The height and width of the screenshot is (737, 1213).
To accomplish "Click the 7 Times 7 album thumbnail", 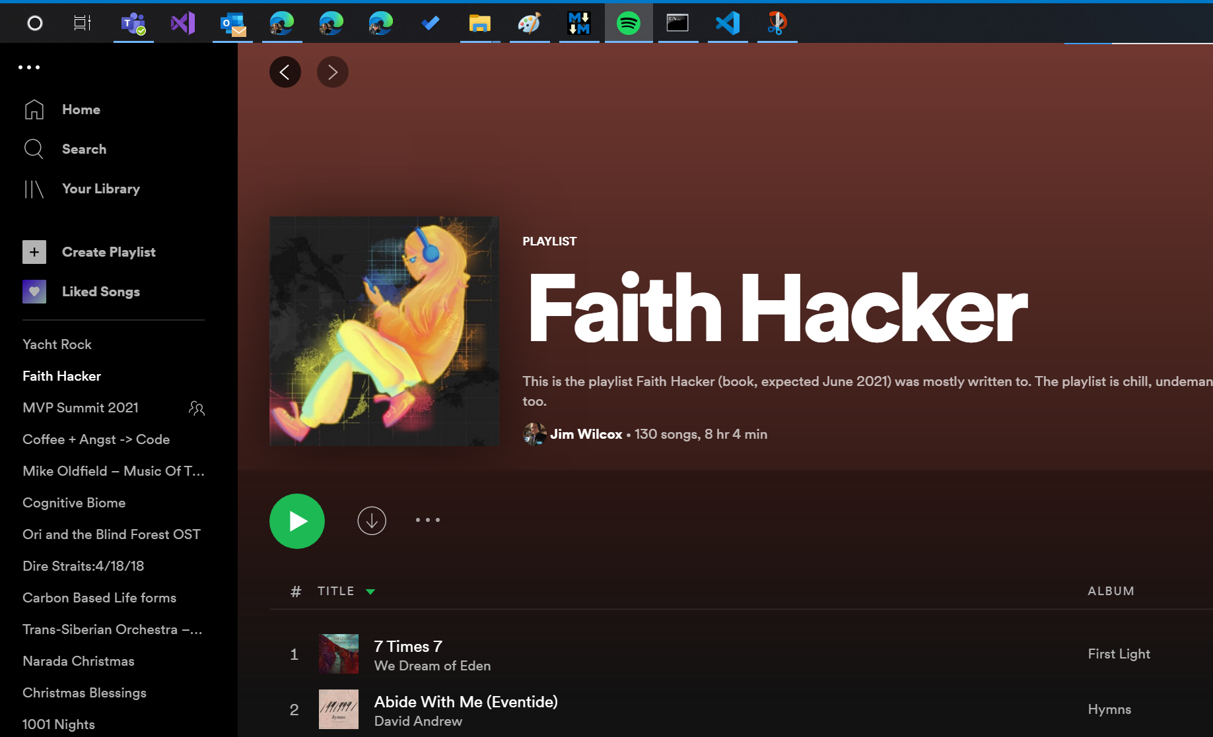I will tap(339, 654).
